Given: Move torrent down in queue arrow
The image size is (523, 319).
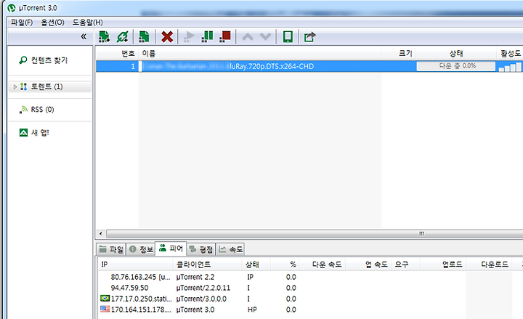Looking at the screenshot, I should click(x=266, y=37).
